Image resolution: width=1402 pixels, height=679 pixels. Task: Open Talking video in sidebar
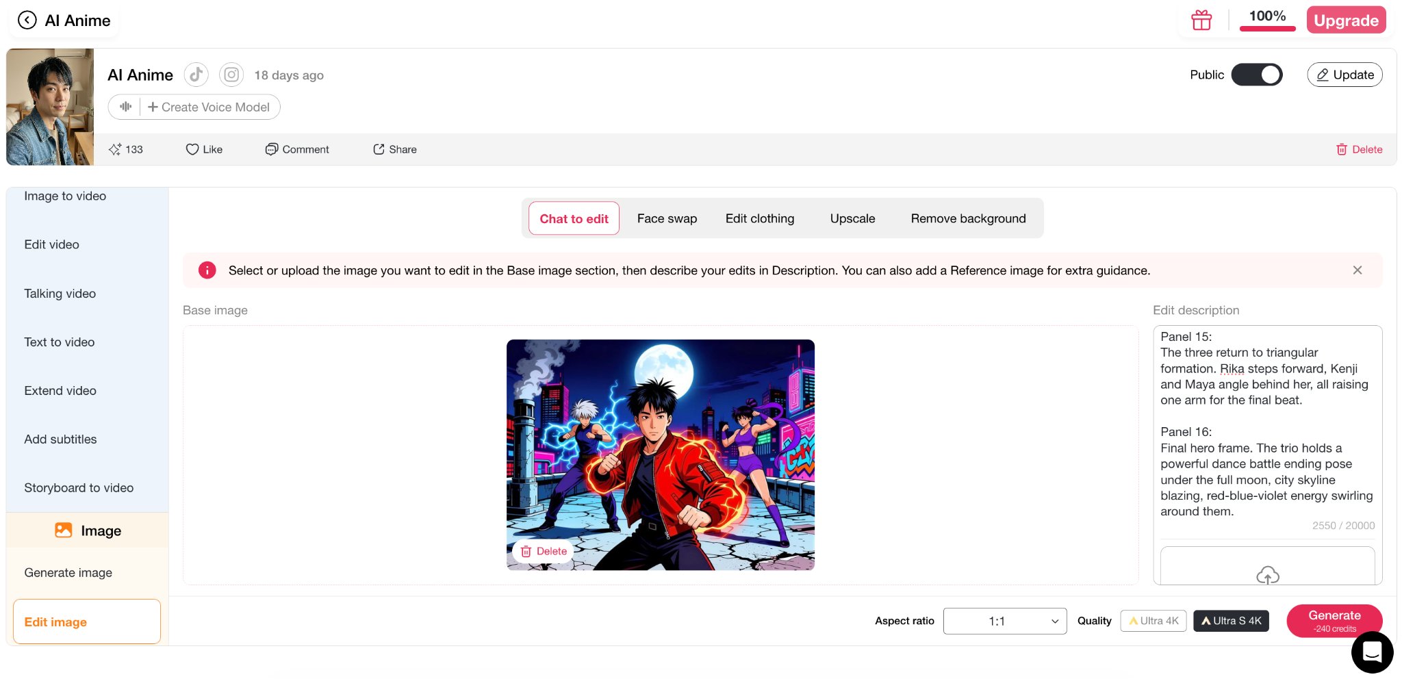point(60,293)
